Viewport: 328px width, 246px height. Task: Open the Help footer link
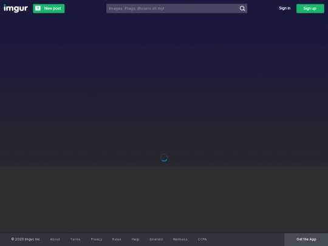point(135,239)
